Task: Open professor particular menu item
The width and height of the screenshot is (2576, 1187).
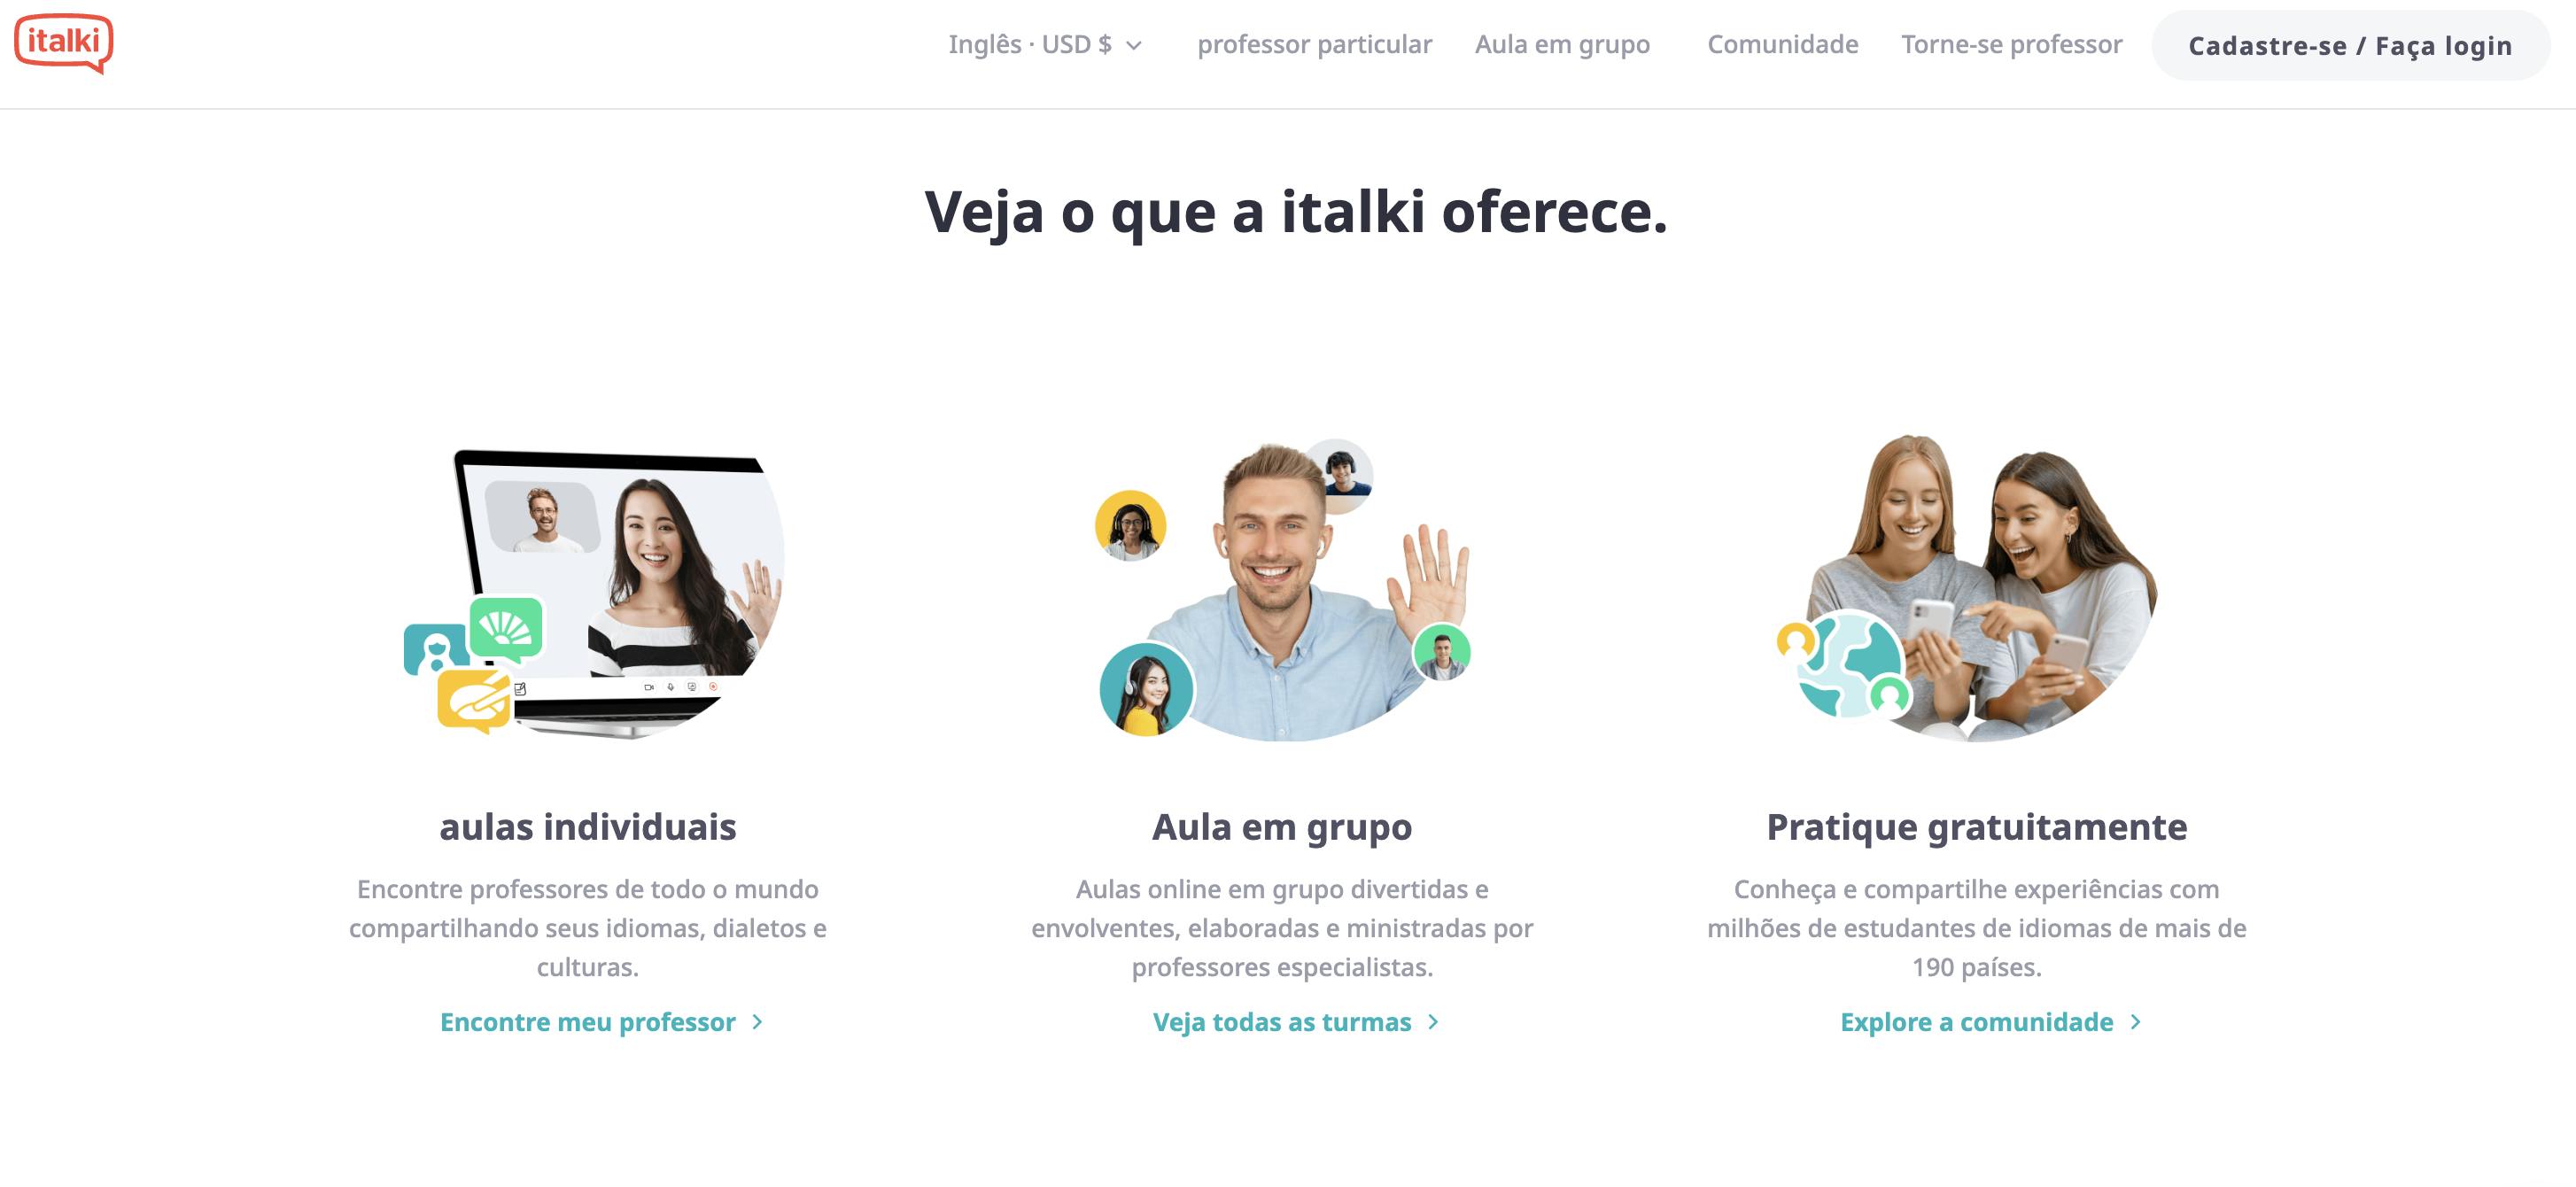Action: [x=1314, y=45]
